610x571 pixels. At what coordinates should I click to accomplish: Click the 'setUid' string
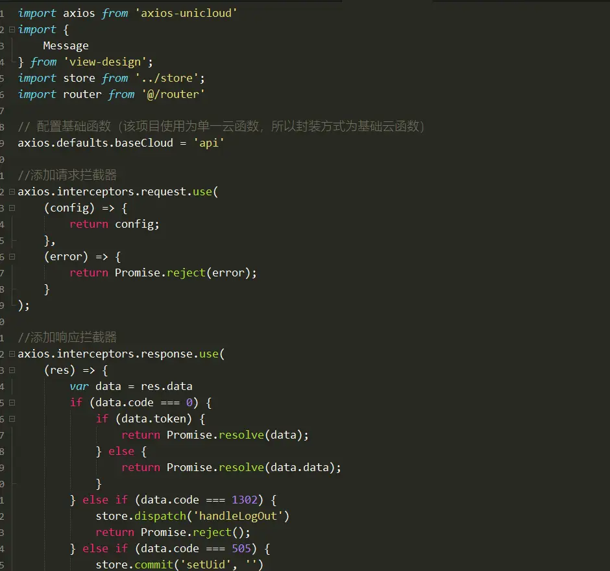(206, 565)
